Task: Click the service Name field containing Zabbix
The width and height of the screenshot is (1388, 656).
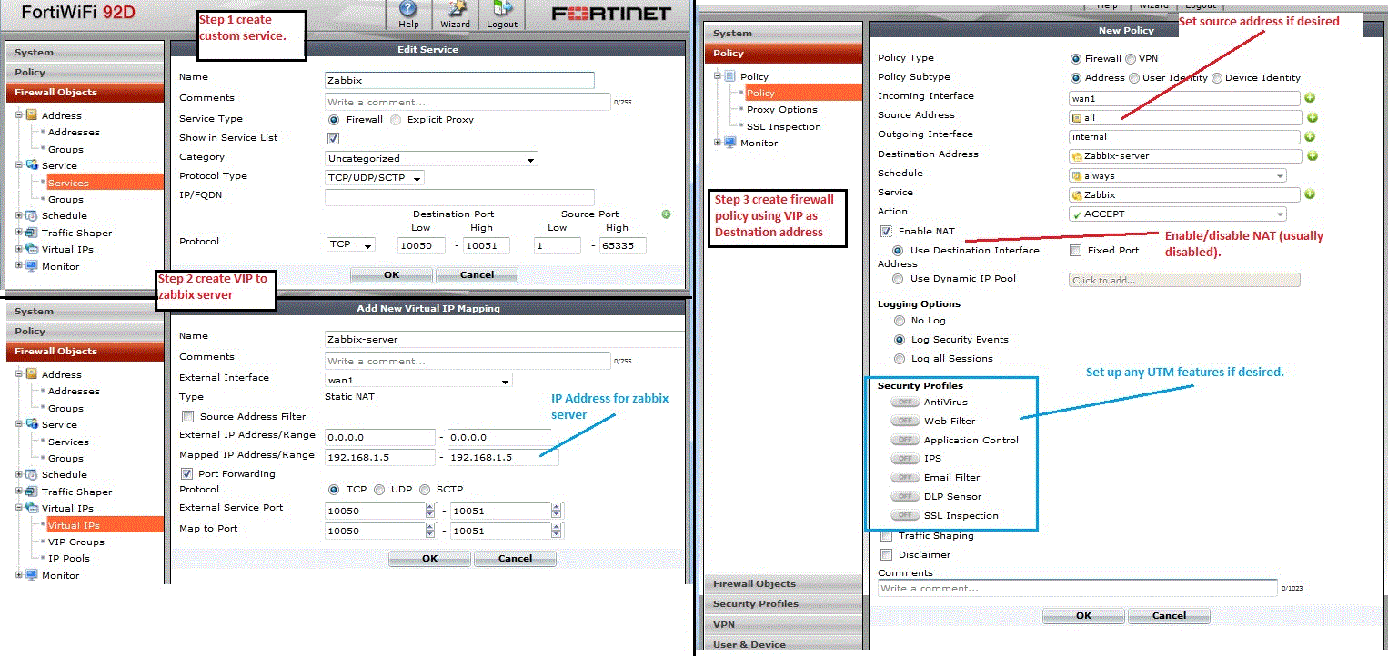Action: pyautogui.click(x=459, y=80)
